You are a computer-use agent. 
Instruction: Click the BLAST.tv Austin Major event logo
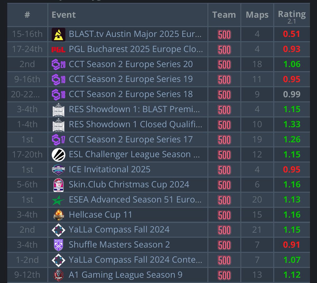tap(58, 34)
